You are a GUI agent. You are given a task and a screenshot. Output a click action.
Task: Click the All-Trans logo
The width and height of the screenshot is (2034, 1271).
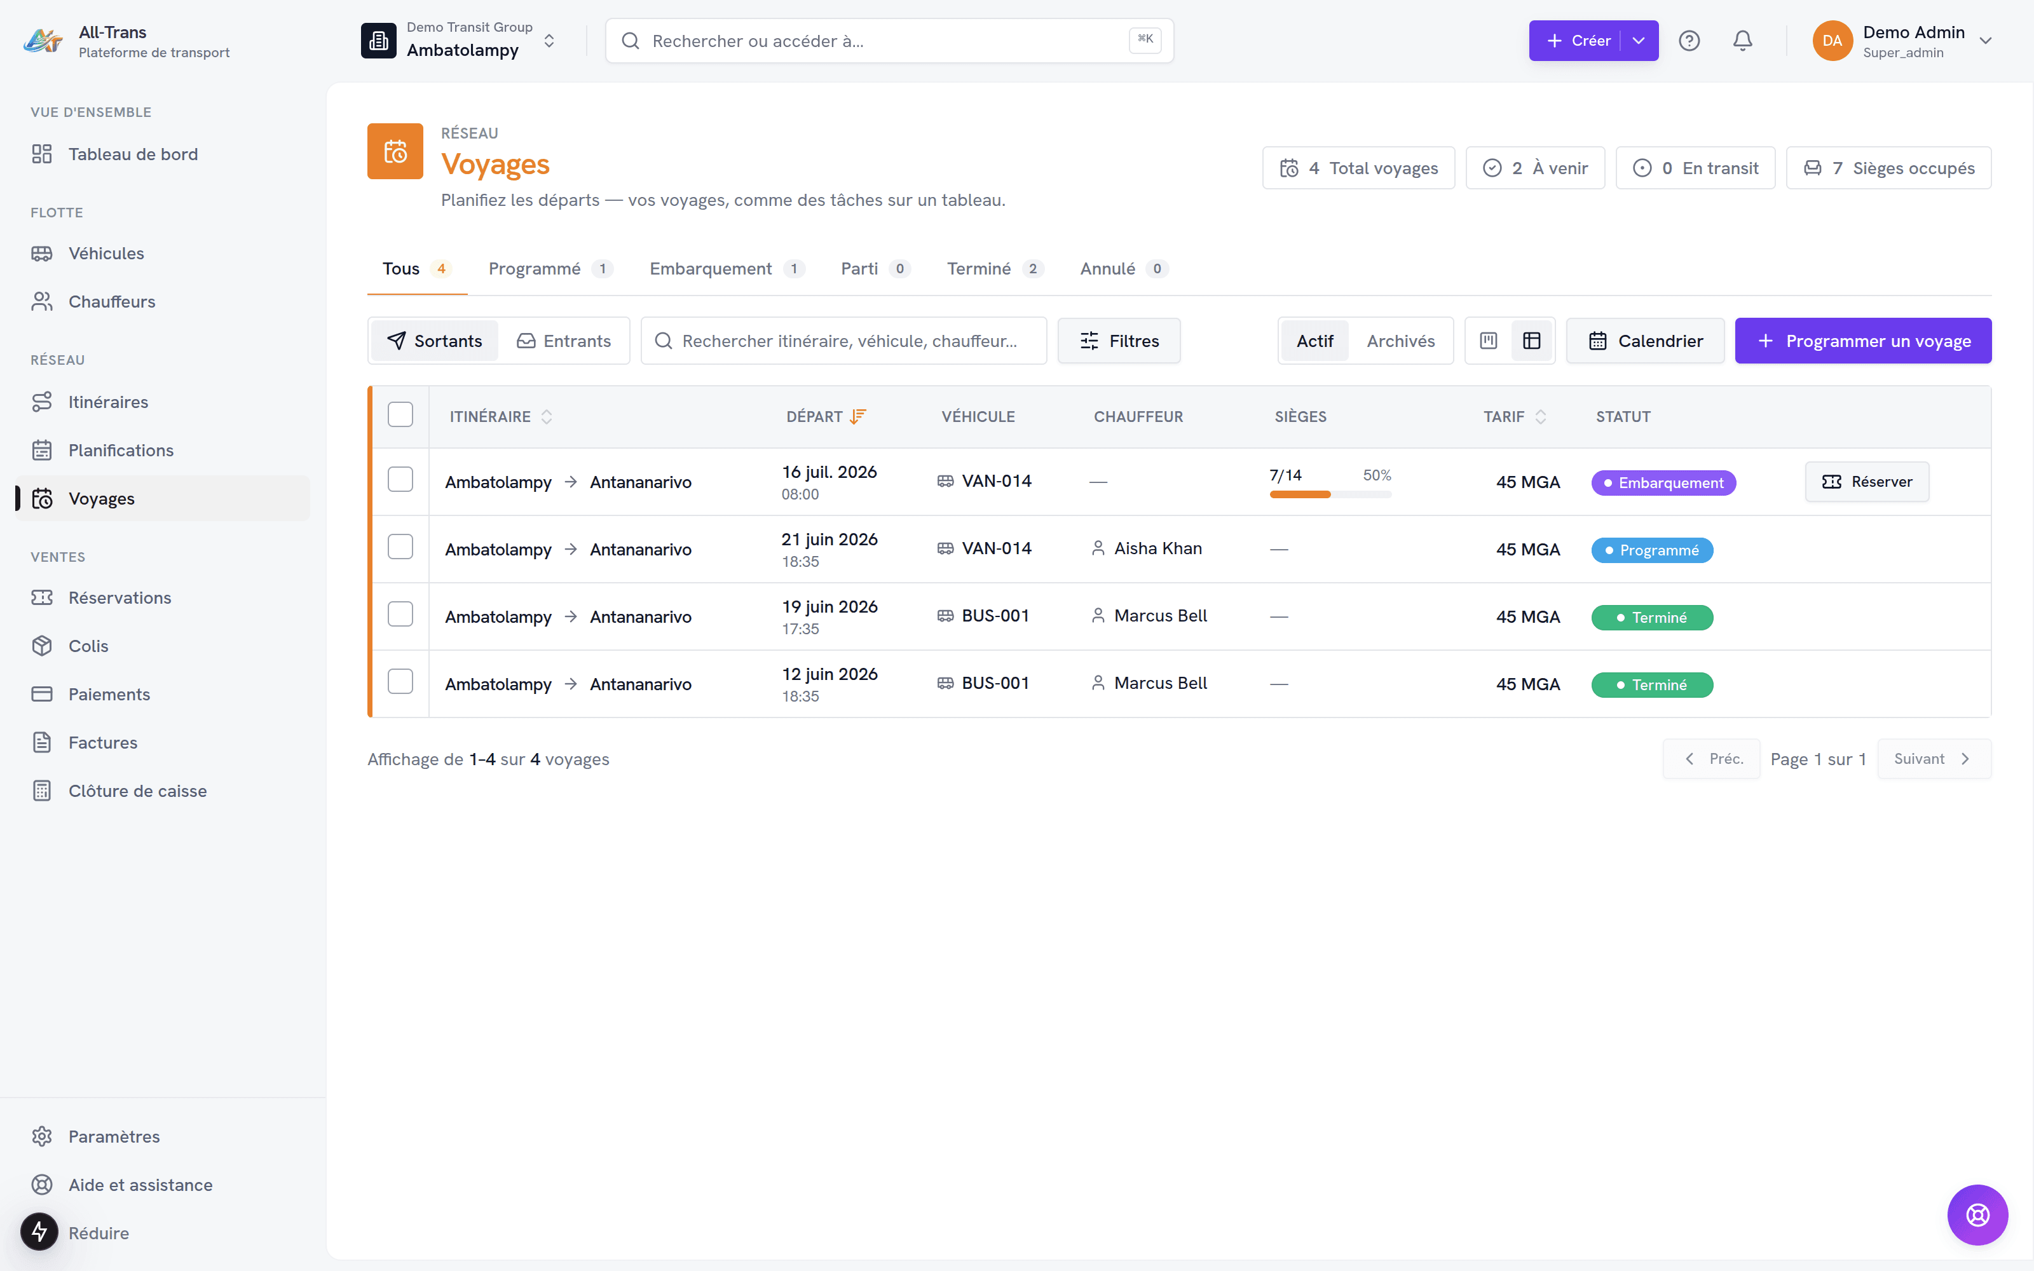(x=43, y=40)
